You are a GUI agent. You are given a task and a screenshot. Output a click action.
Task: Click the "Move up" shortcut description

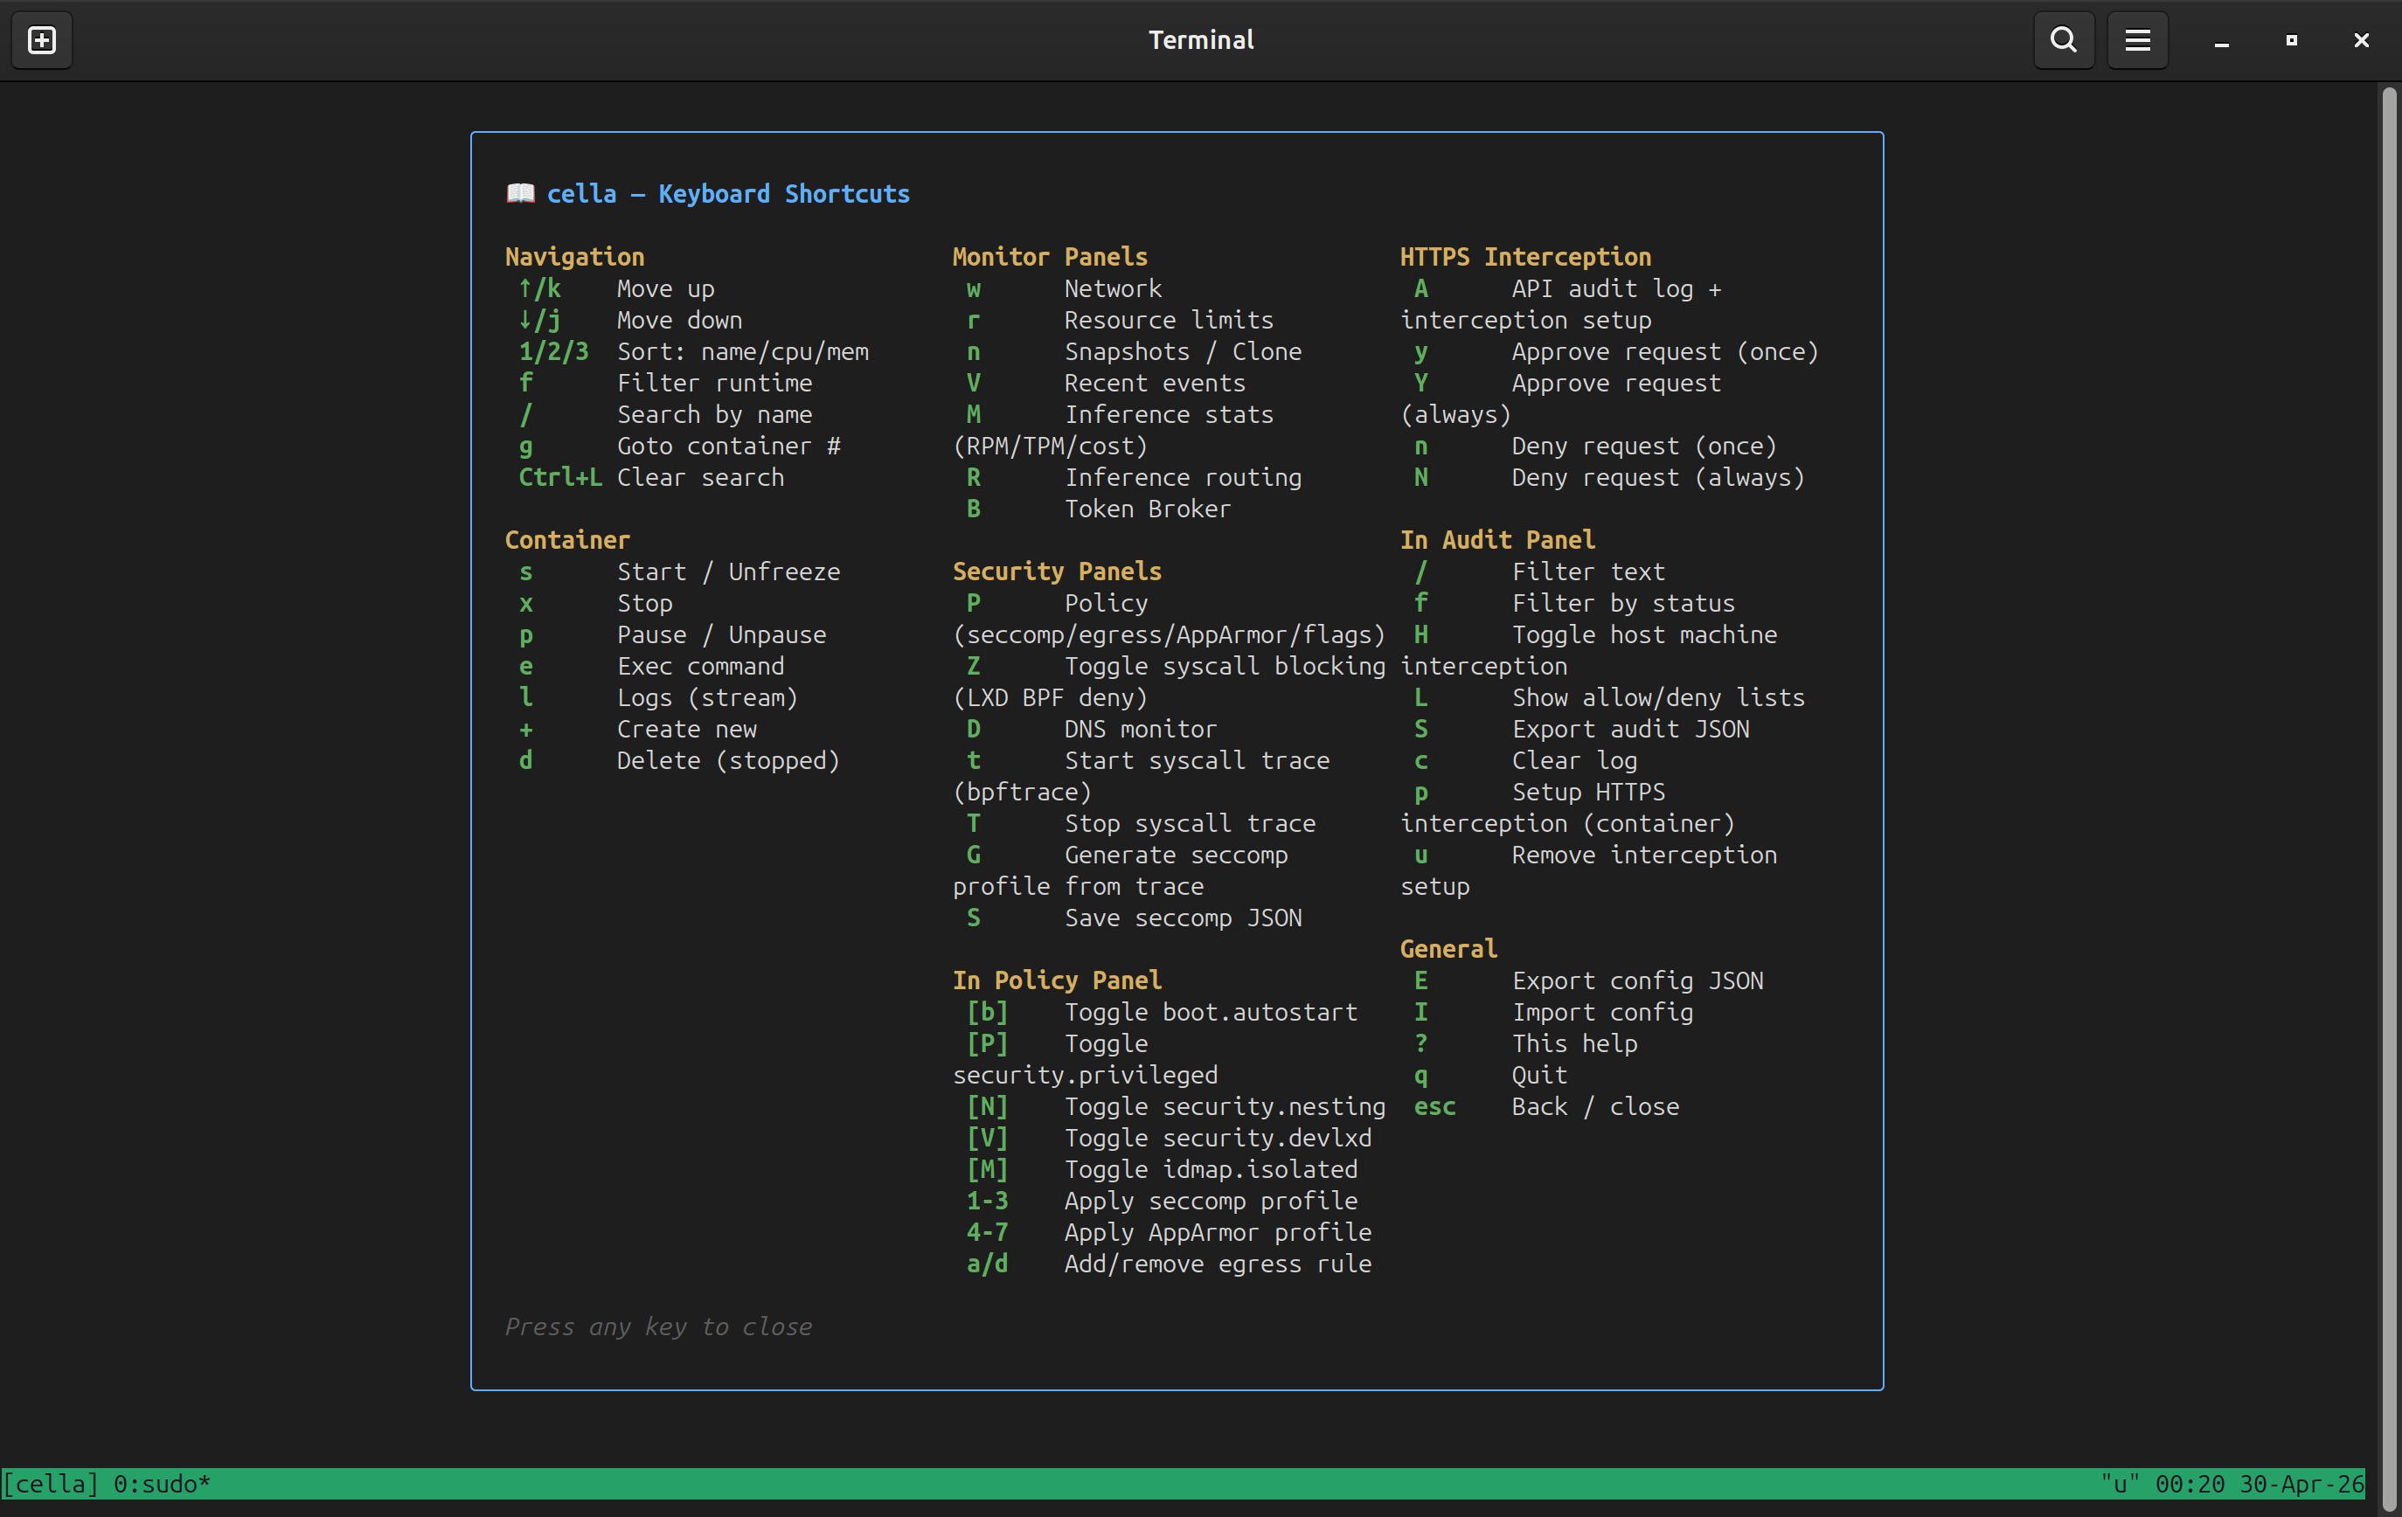[665, 289]
